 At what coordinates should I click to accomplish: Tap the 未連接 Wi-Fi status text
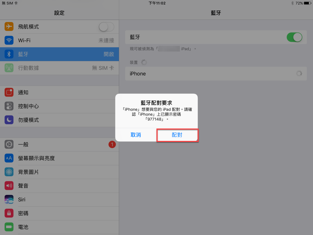click(x=106, y=40)
